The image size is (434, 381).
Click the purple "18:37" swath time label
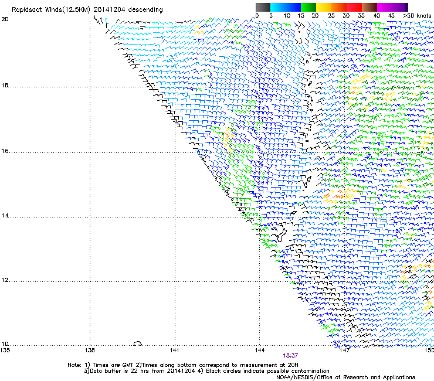pos(290,356)
